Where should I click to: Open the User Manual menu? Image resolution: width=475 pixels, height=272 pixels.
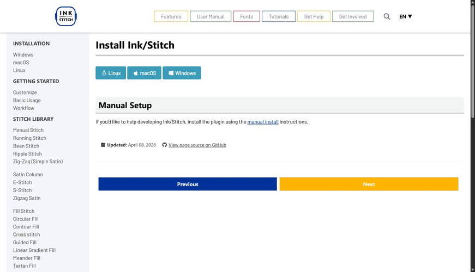click(x=211, y=16)
